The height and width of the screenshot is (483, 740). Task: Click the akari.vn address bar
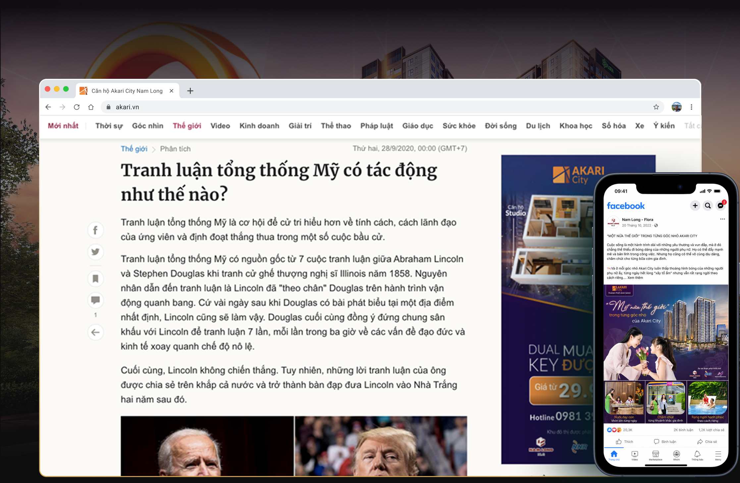(x=382, y=107)
